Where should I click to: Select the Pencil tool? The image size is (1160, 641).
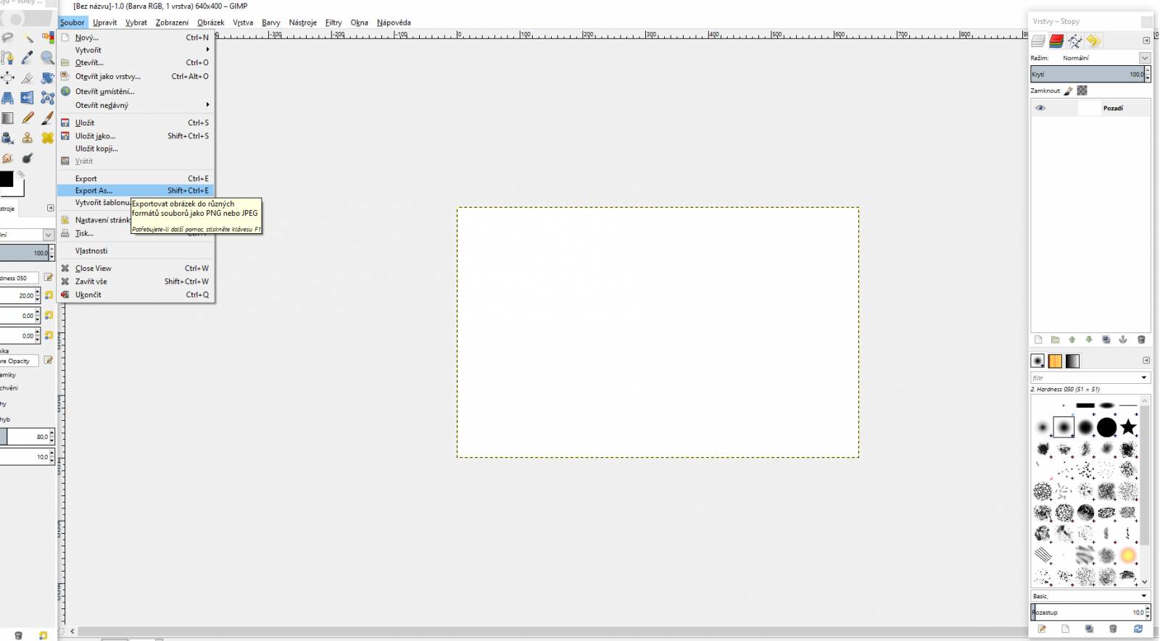point(28,118)
